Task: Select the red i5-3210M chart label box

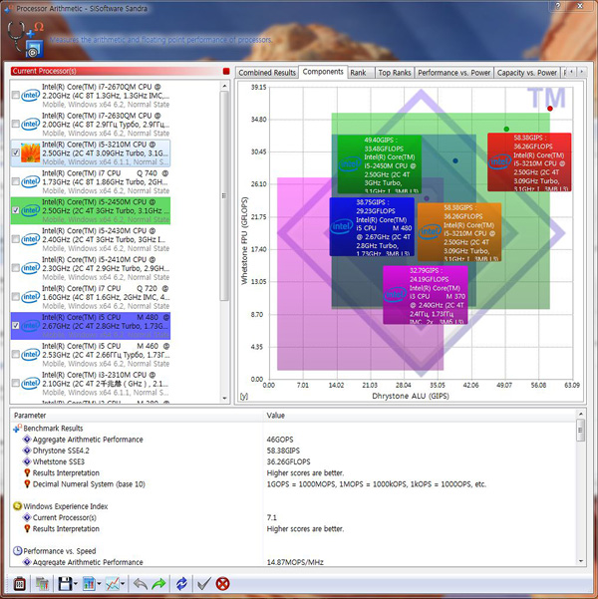Action: (529, 162)
